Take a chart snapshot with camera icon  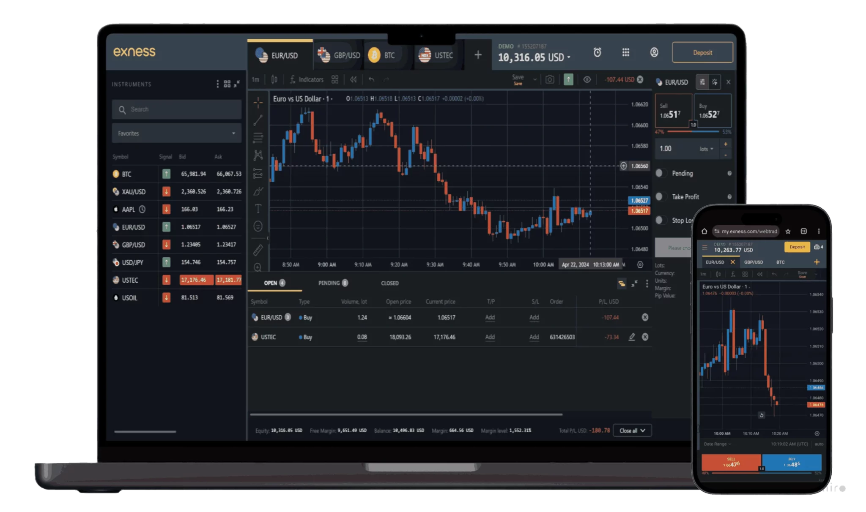click(x=550, y=79)
